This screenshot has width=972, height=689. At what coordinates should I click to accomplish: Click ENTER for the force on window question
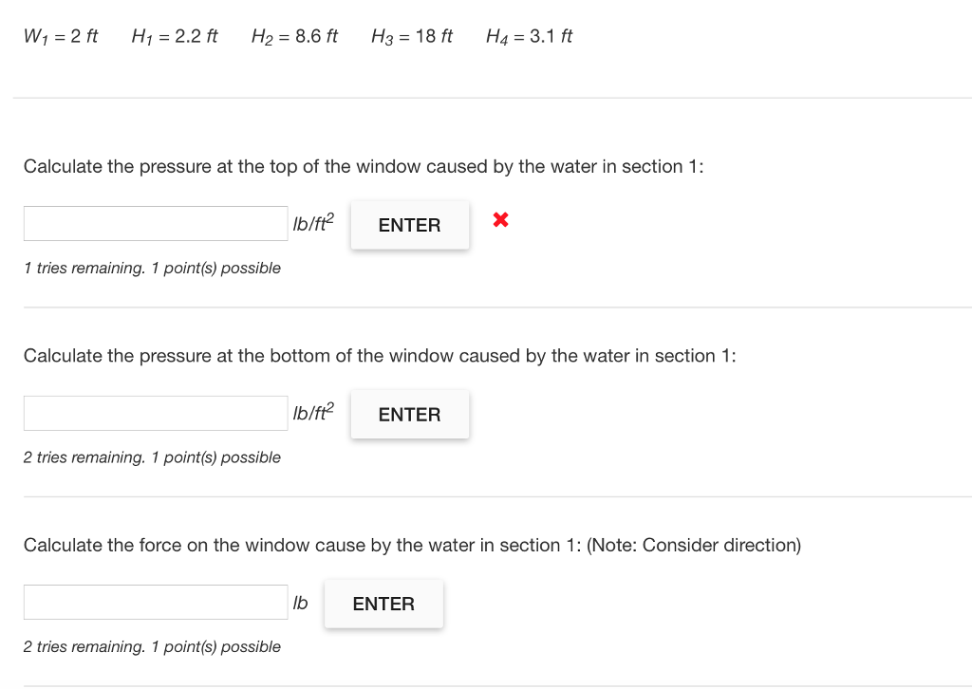point(383,603)
